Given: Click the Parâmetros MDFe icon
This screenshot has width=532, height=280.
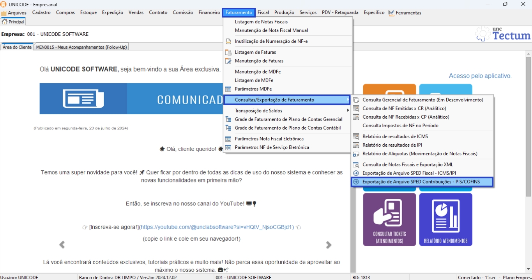Looking at the screenshot, I should tap(228, 89).
